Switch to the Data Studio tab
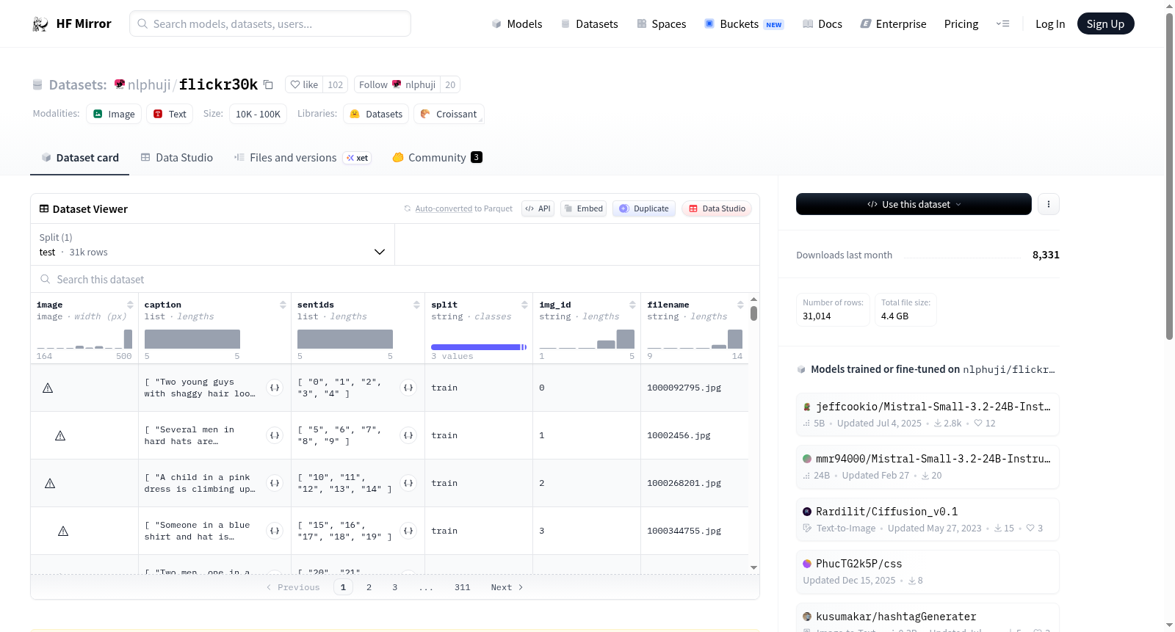 click(177, 158)
